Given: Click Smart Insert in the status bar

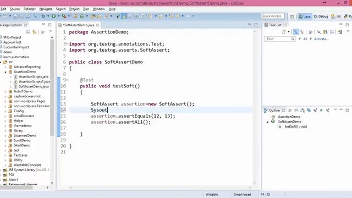Looking at the screenshot, I should pos(243,194).
